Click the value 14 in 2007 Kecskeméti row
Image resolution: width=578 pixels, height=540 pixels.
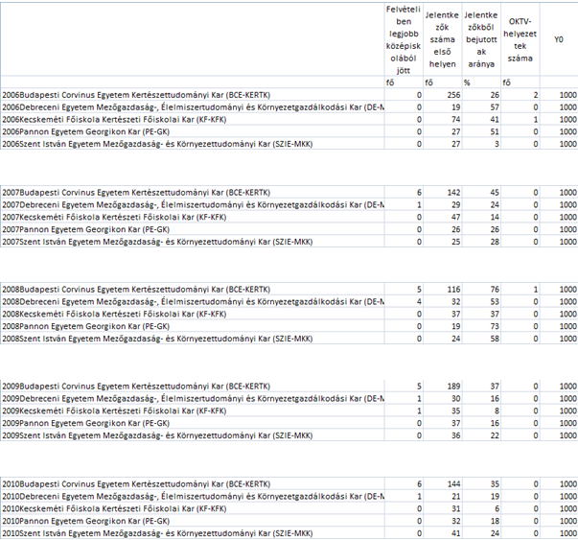(x=481, y=217)
